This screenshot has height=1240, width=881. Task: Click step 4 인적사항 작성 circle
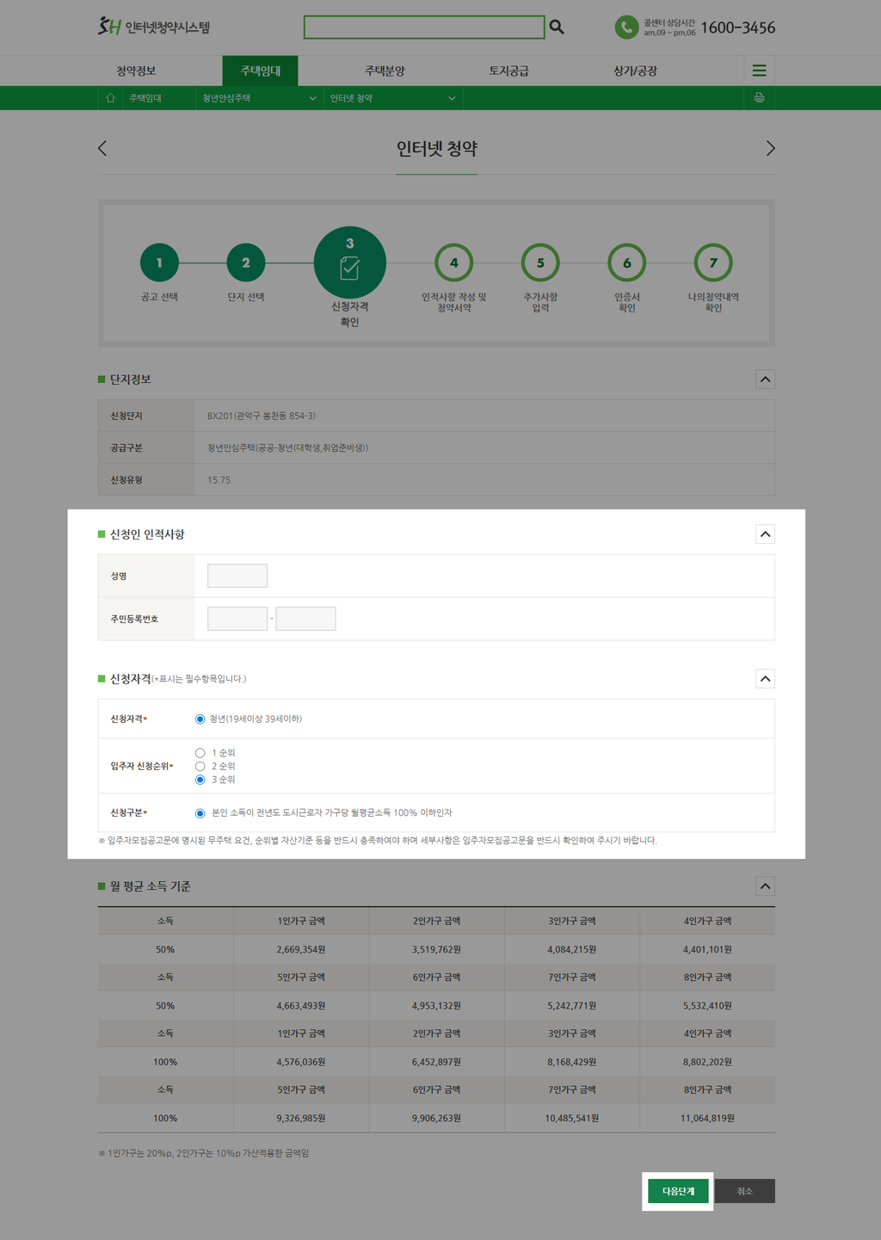point(453,263)
